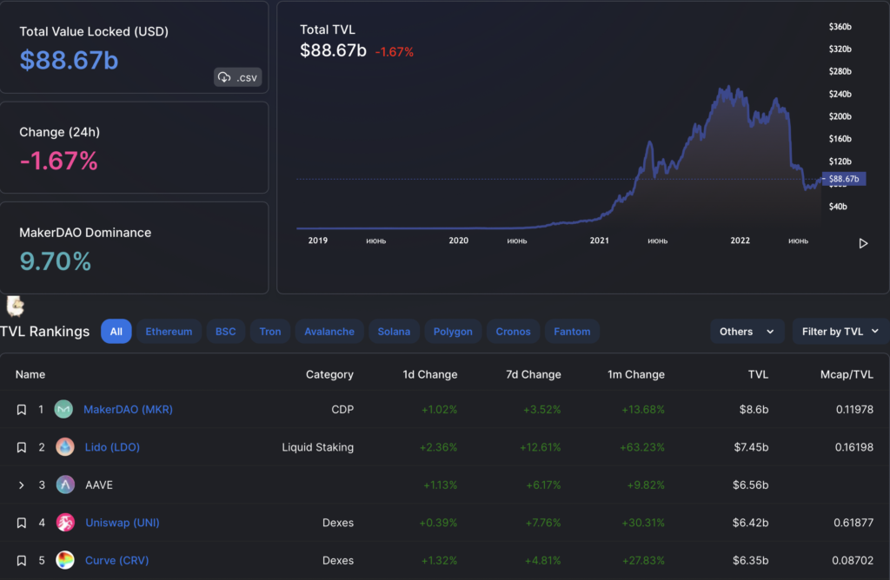Image resolution: width=890 pixels, height=580 pixels.
Task: Click the Curve protocol logo
Action: (x=64, y=560)
